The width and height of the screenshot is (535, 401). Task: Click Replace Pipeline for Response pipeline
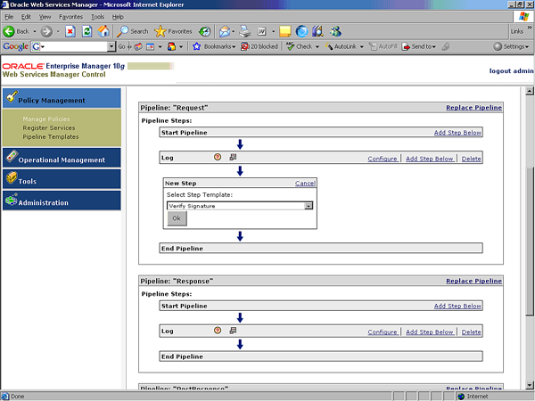[474, 281]
